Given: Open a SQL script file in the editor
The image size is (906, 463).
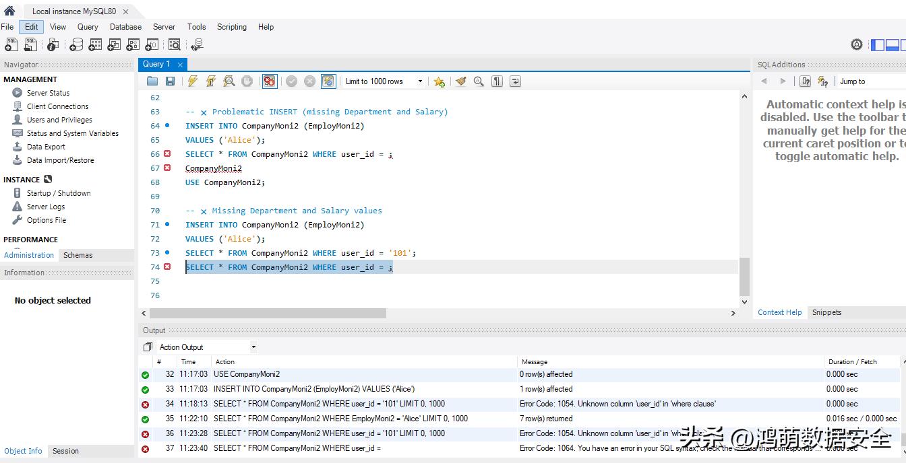Looking at the screenshot, I should 152,81.
